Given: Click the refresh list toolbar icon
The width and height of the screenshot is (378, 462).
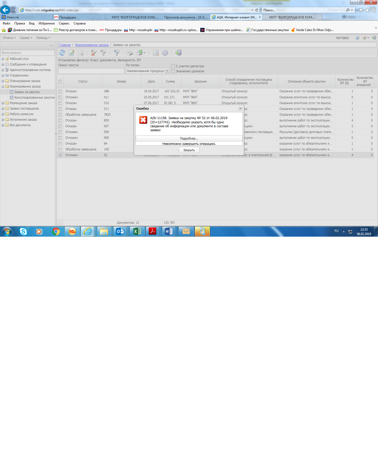Looking at the screenshot, I should point(62,53).
